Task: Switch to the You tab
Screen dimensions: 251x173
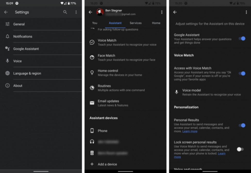Action: point(95,23)
